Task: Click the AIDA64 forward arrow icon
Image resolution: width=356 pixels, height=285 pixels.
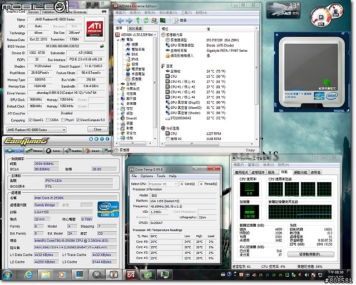Action: (129, 21)
